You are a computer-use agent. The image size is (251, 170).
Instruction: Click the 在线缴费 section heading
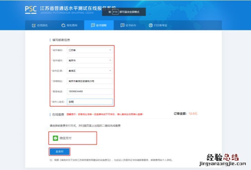(x=58, y=114)
